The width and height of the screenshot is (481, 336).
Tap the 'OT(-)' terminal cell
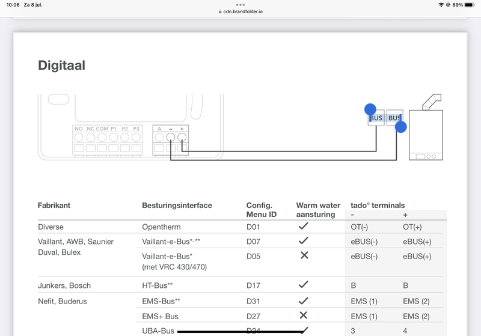pos(359,227)
